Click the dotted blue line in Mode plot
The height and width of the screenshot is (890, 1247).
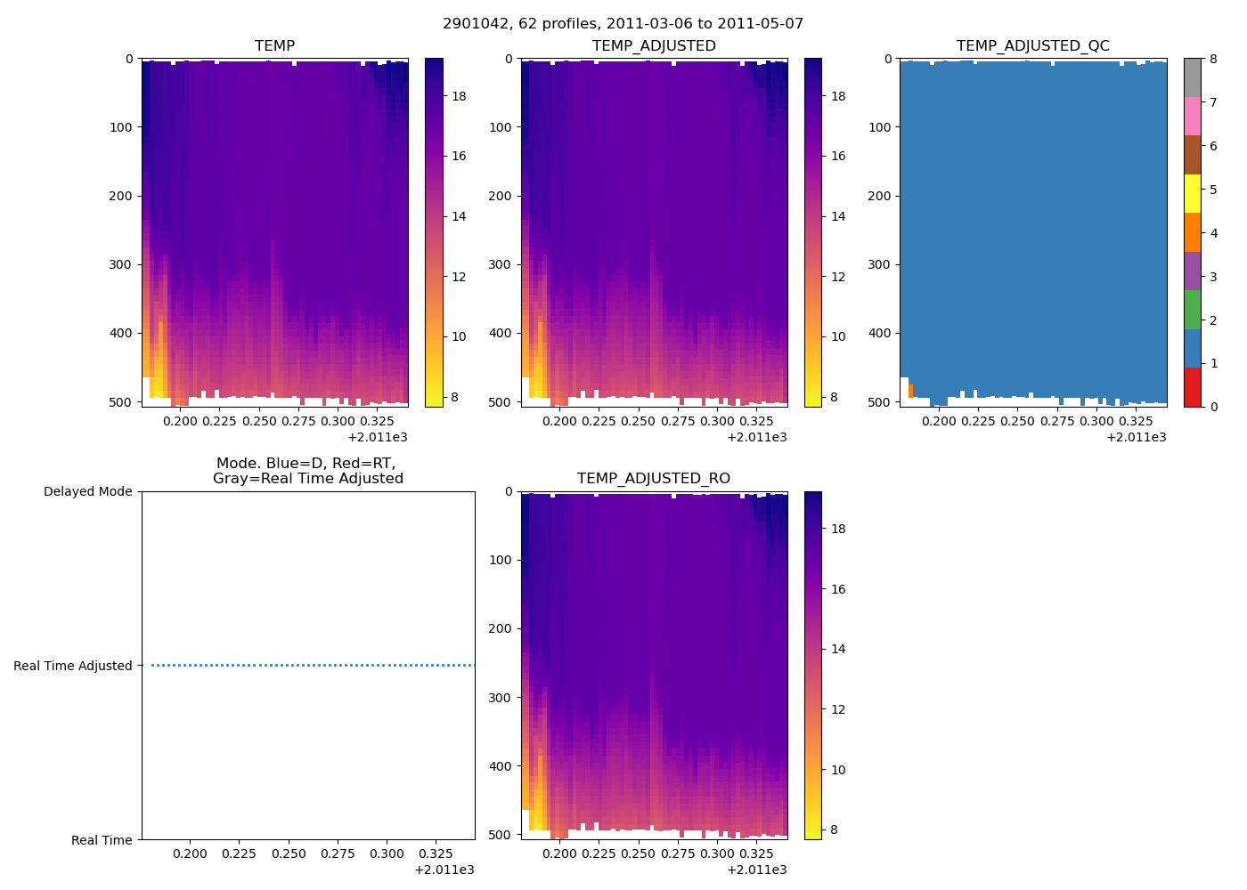pos(312,665)
